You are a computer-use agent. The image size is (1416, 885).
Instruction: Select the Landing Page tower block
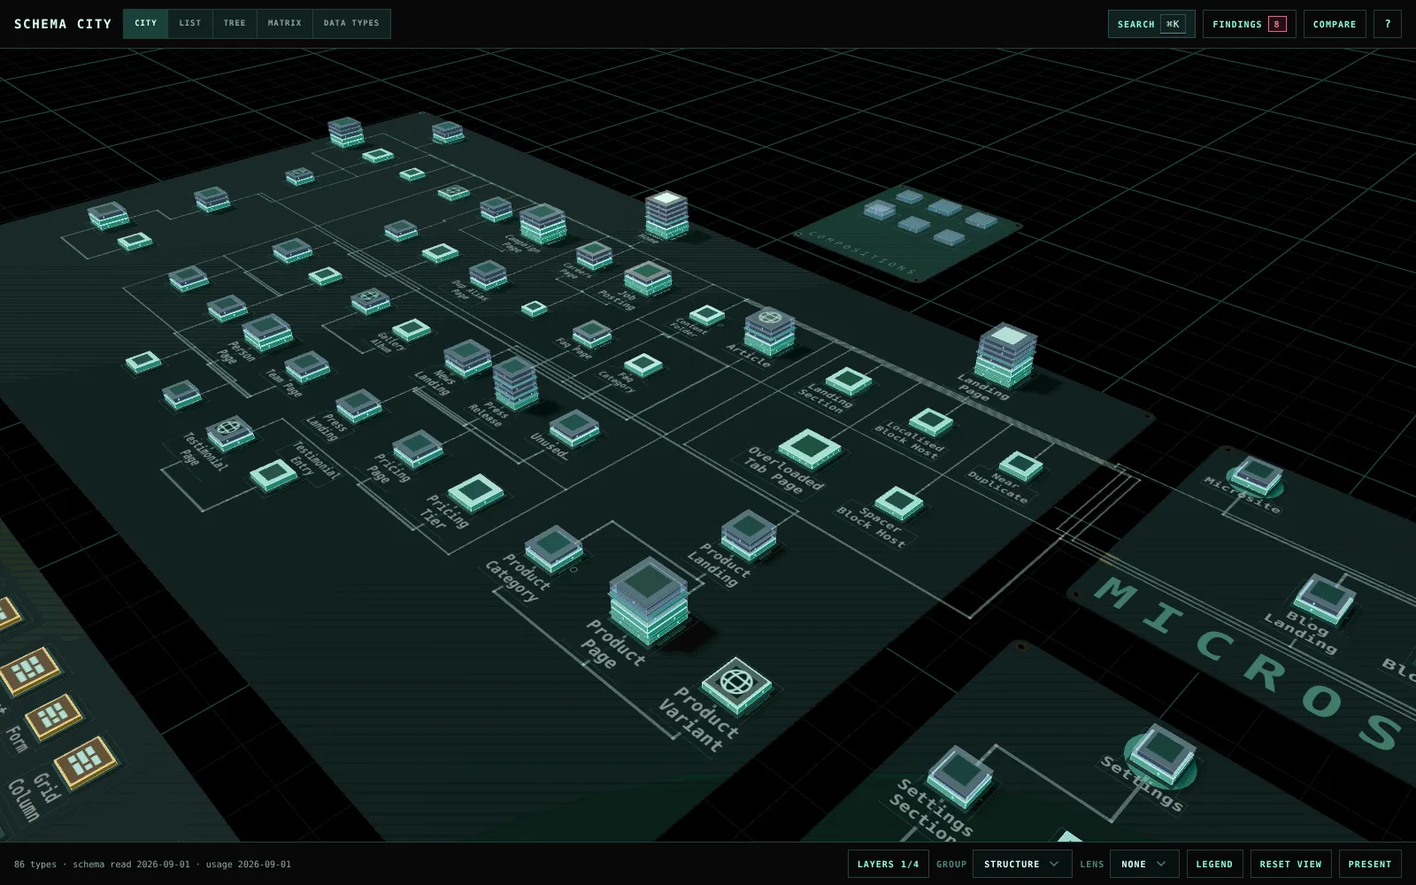tap(1005, 355)
